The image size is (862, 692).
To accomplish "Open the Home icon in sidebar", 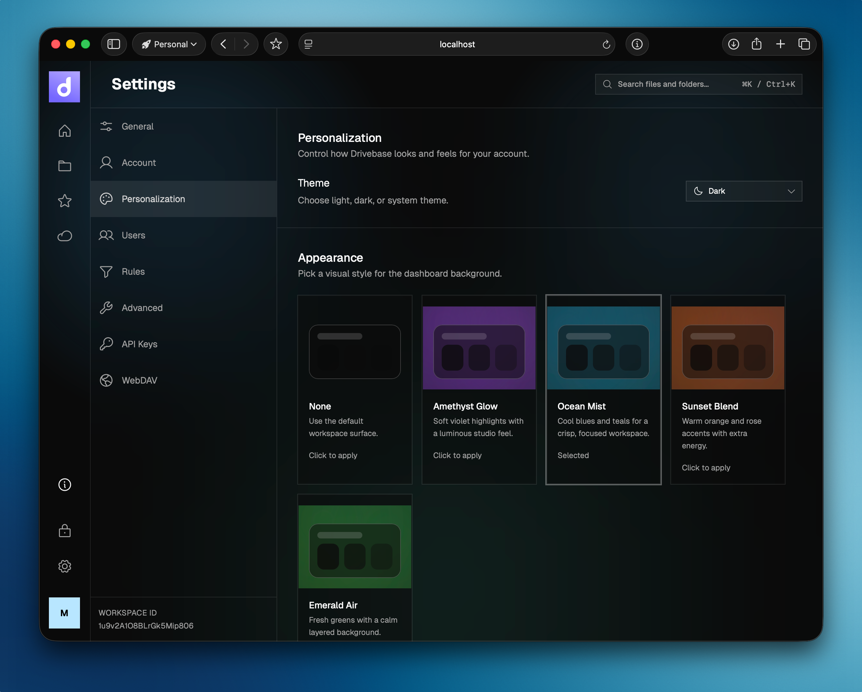I will tap(64, 131).
